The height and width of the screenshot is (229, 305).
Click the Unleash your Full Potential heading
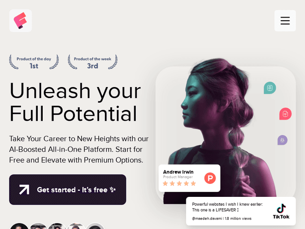click(x=75, y=102)
